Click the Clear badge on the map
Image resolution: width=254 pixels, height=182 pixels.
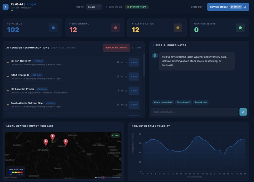pyautogui.click(x=115, y=136)
